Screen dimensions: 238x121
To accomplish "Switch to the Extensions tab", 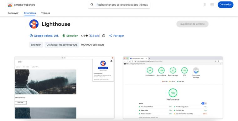I will click(x=30, y=13).
